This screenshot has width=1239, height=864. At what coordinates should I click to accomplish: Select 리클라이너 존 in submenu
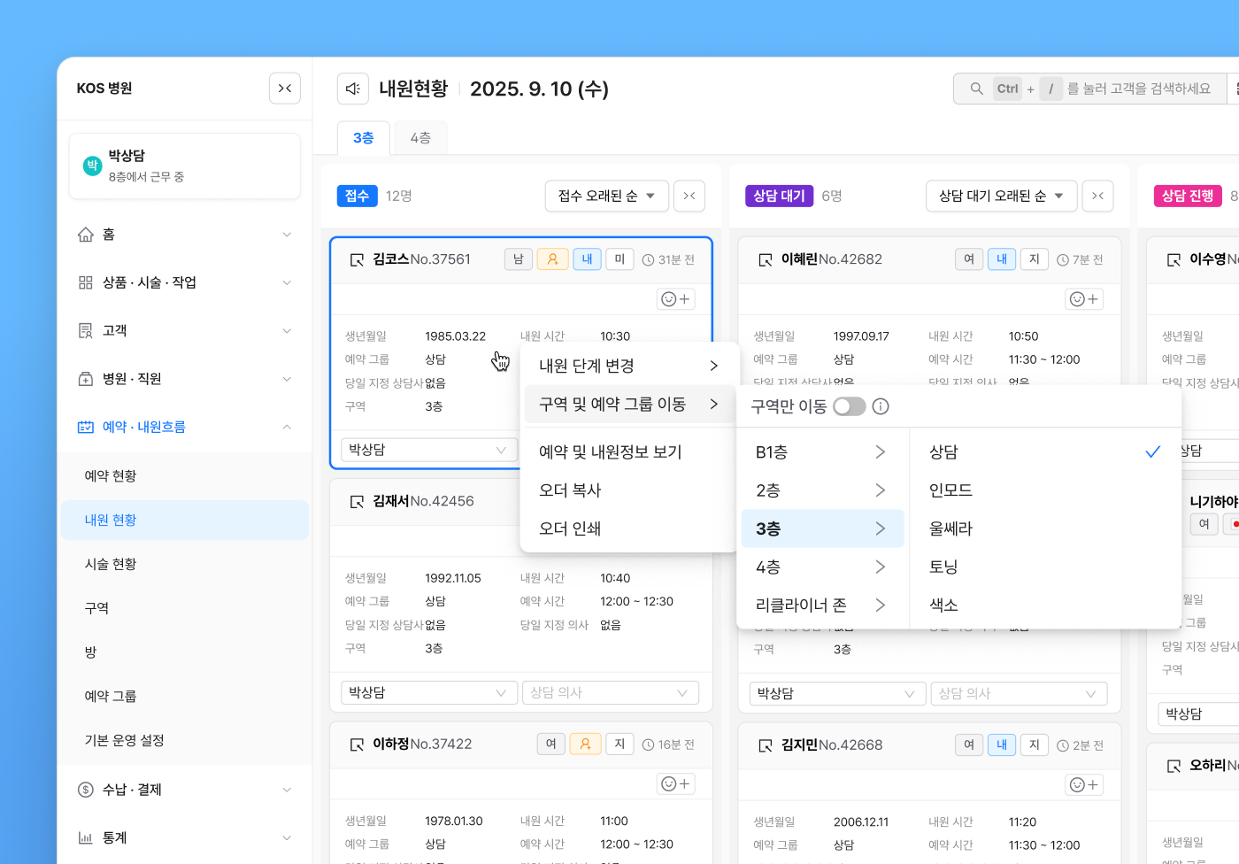(x=822, y=605)
